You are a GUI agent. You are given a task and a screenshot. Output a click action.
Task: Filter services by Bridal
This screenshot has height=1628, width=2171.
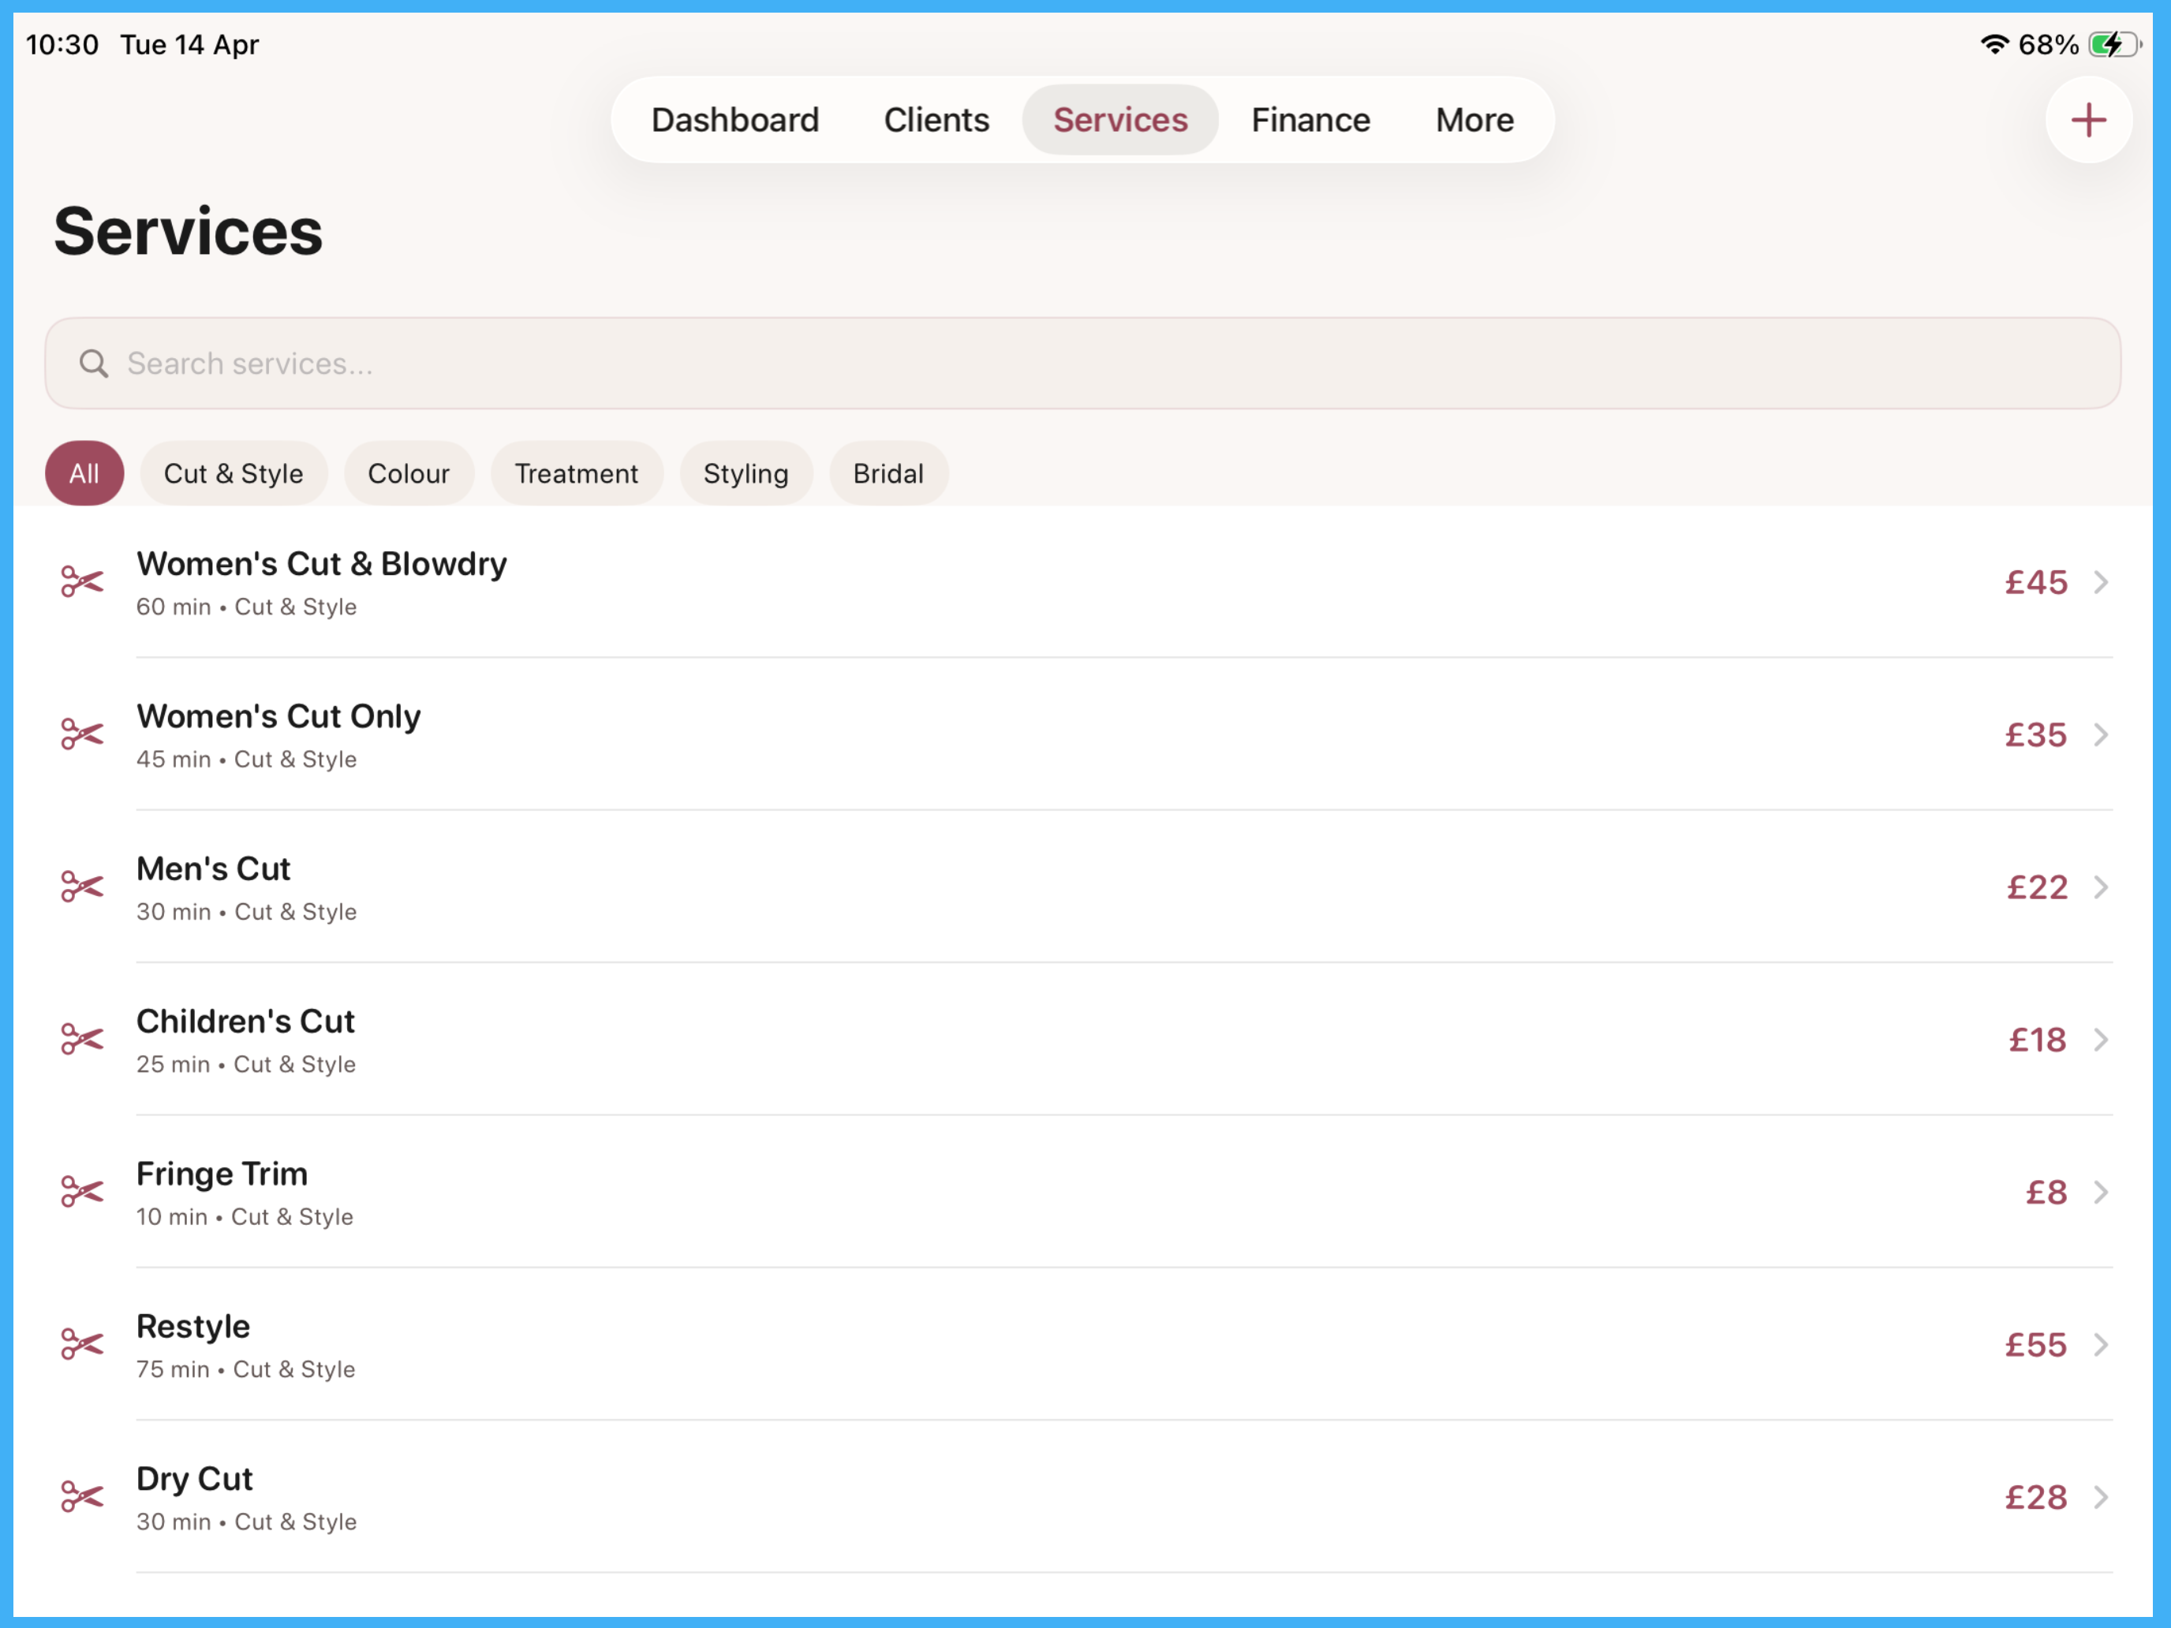888,473
